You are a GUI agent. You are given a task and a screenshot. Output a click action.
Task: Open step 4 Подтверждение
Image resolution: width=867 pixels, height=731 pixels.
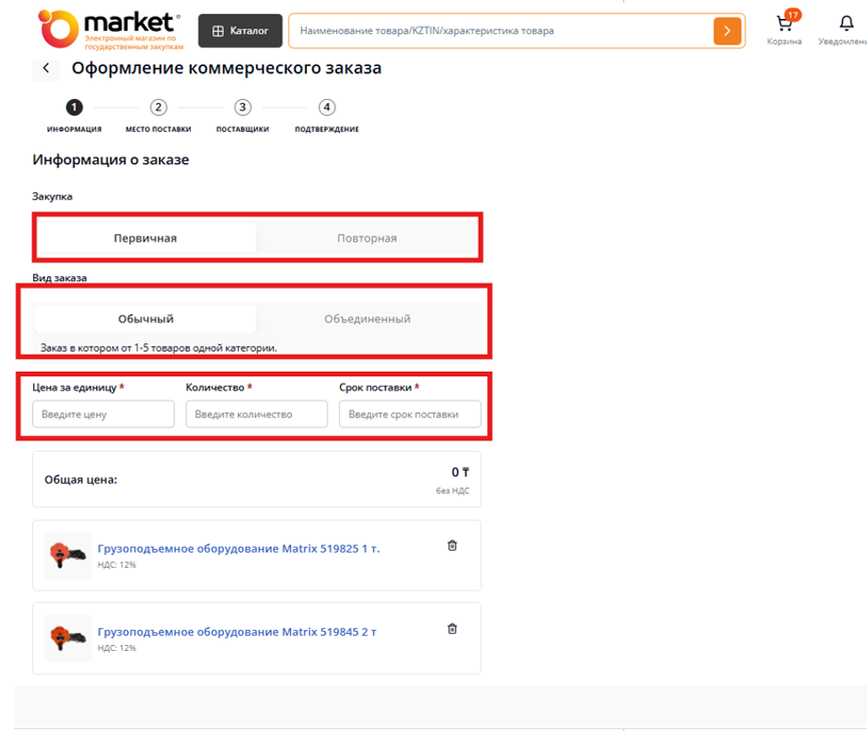[327, 108]
